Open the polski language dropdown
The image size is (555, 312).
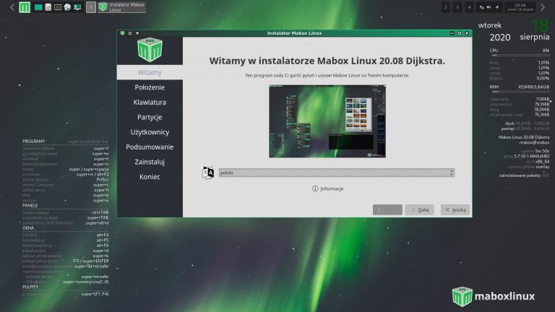(336, 173)
